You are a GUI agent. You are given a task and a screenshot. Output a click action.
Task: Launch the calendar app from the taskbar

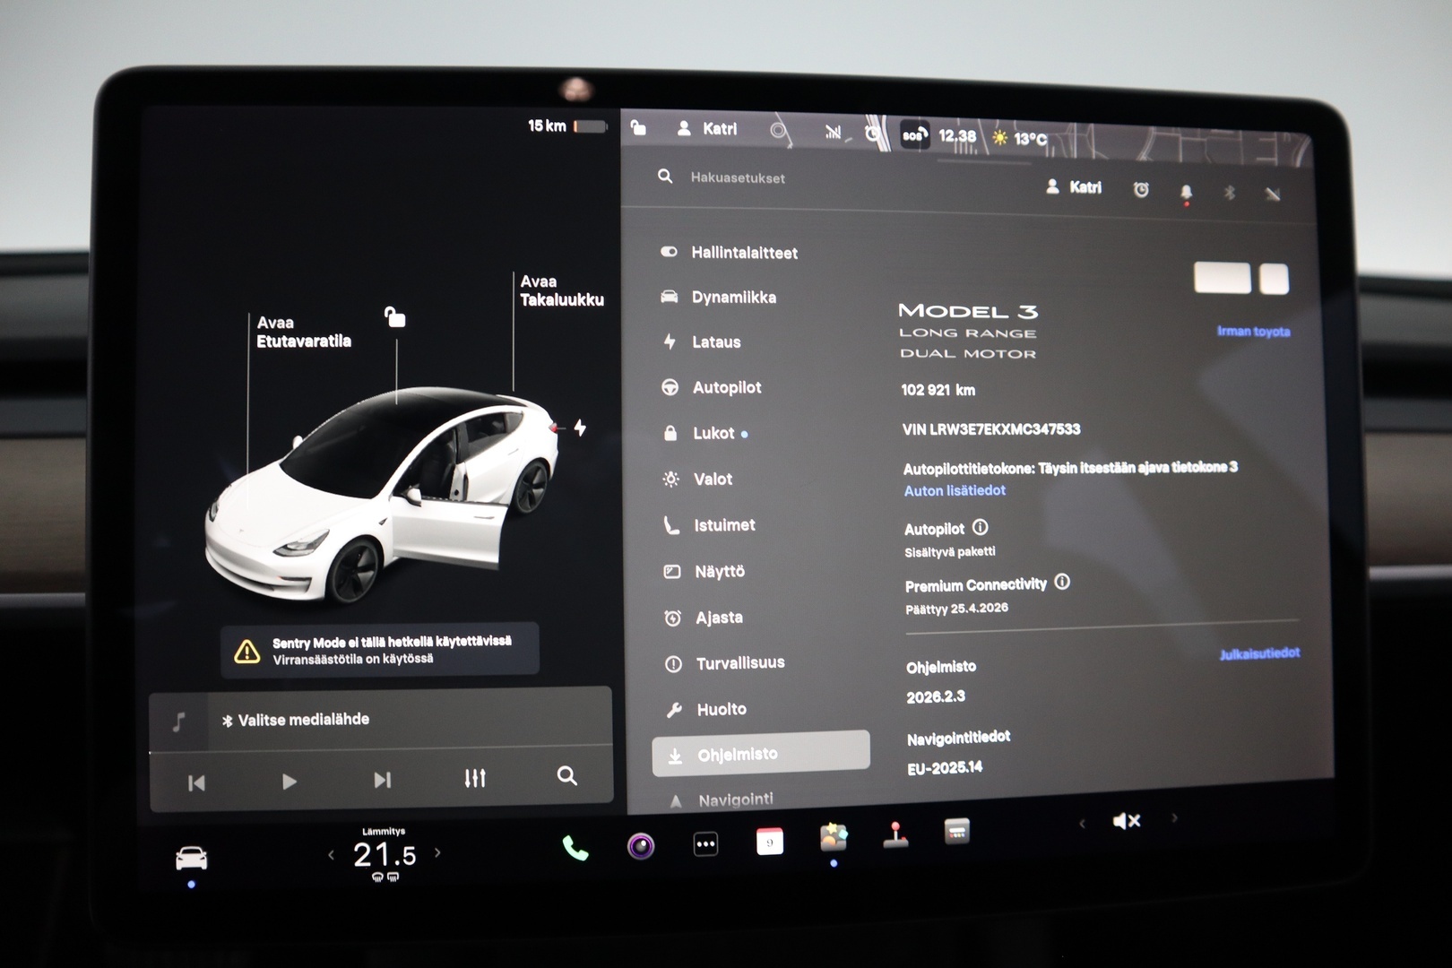pos(769,843)
